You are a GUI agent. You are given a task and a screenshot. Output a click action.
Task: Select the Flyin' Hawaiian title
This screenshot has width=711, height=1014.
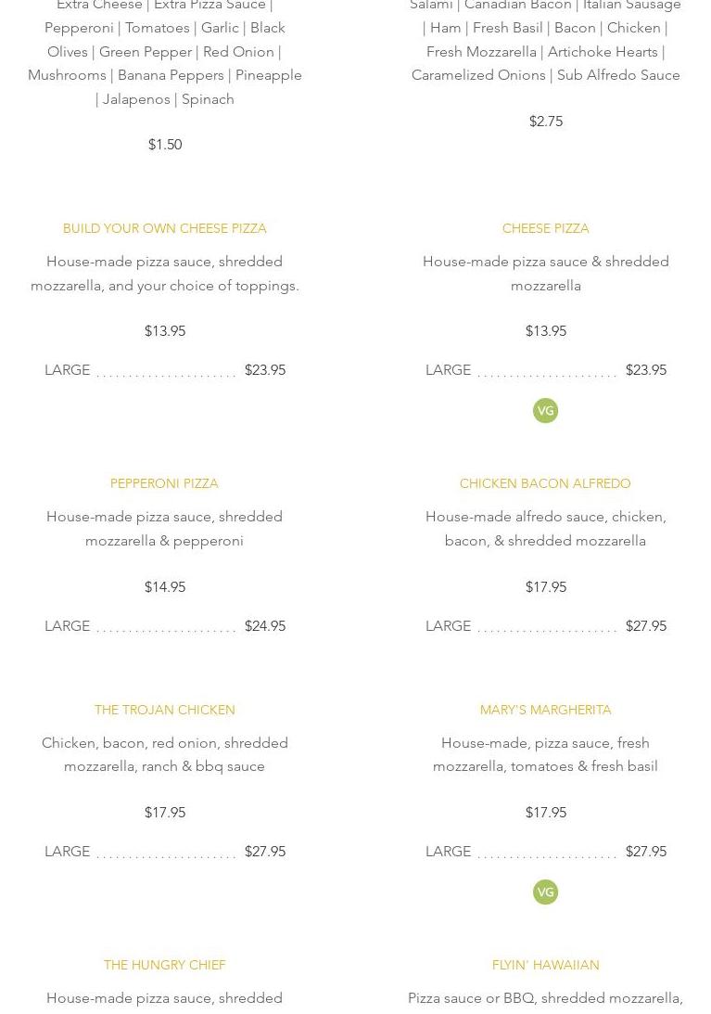[545, 965]
